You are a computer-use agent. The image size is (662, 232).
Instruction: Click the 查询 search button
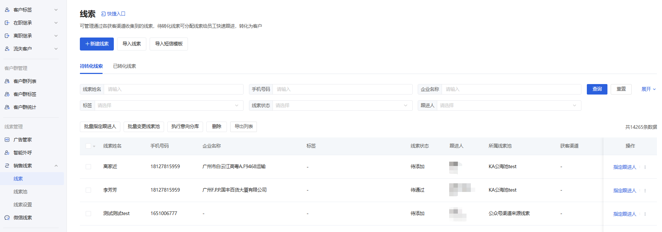[x=597, y=89]
